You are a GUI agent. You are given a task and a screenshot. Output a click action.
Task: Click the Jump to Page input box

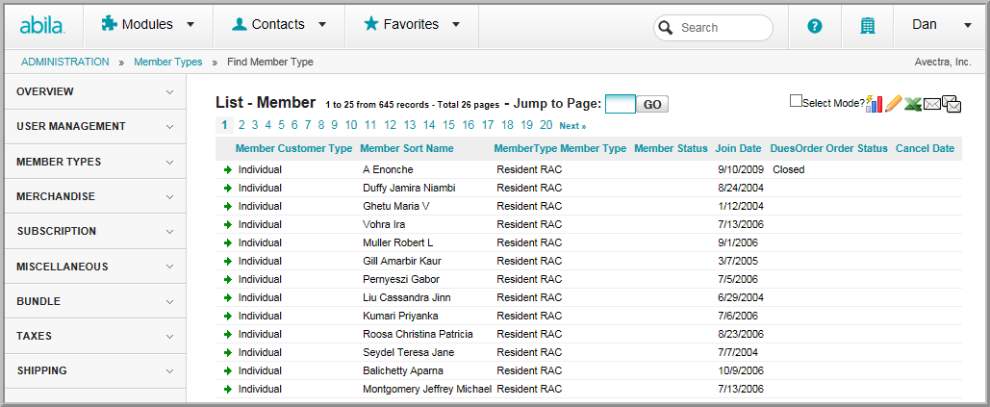620,104
